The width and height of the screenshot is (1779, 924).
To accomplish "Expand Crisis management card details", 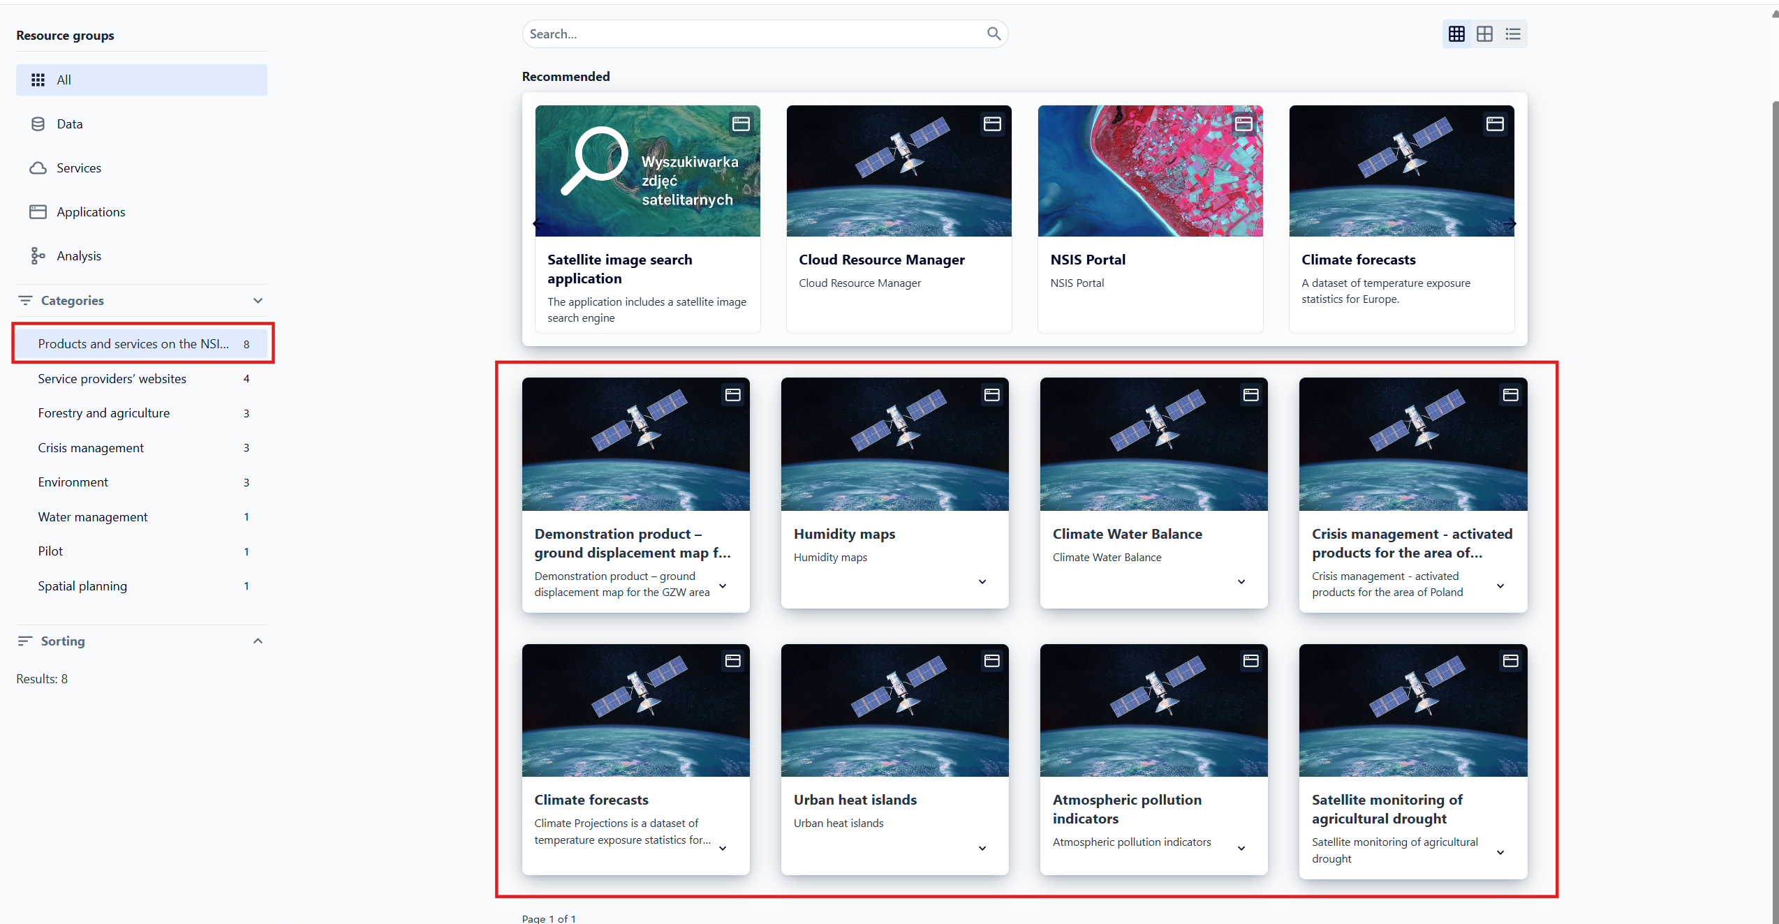I will pos(1500,586).
